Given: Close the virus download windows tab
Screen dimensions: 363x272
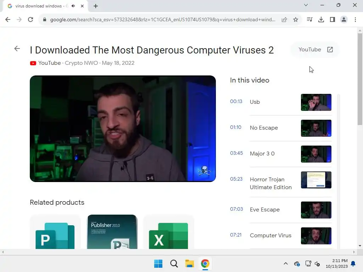Looking at the screenshot, I should point(82,6).
